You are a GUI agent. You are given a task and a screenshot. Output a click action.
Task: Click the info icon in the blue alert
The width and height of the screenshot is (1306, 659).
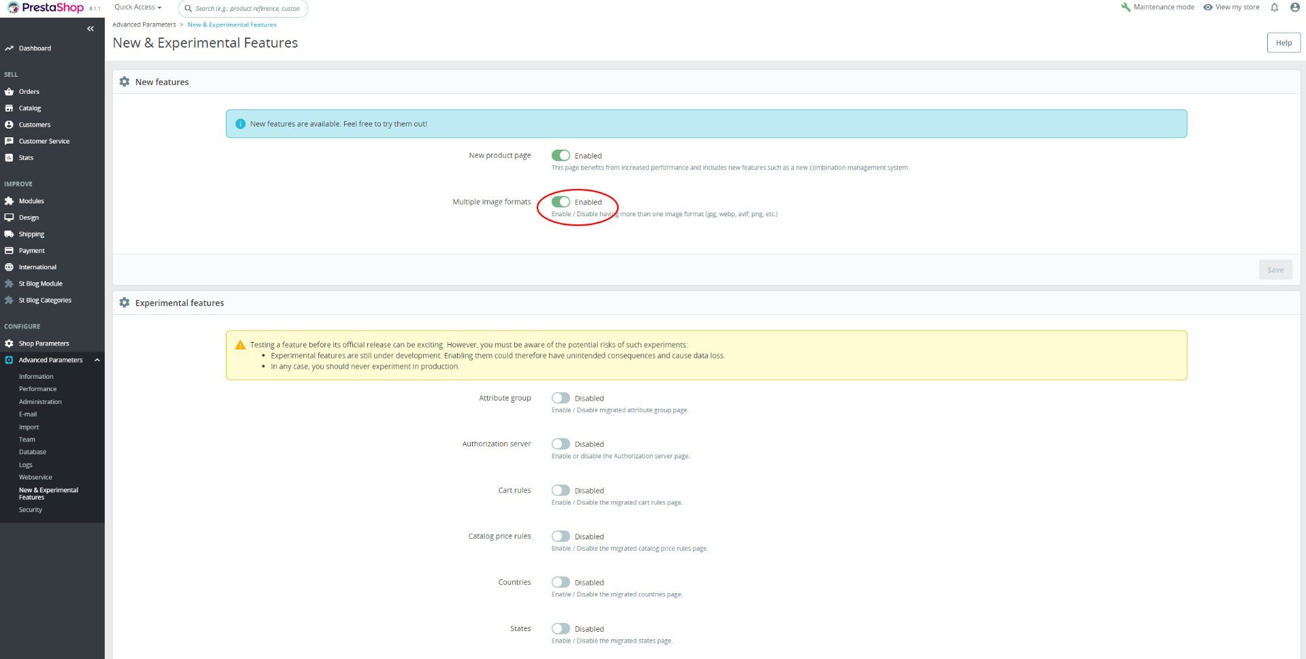[x=240, y=124]
